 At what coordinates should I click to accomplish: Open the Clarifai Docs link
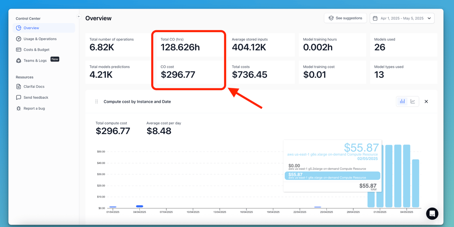tap(34, 87)
